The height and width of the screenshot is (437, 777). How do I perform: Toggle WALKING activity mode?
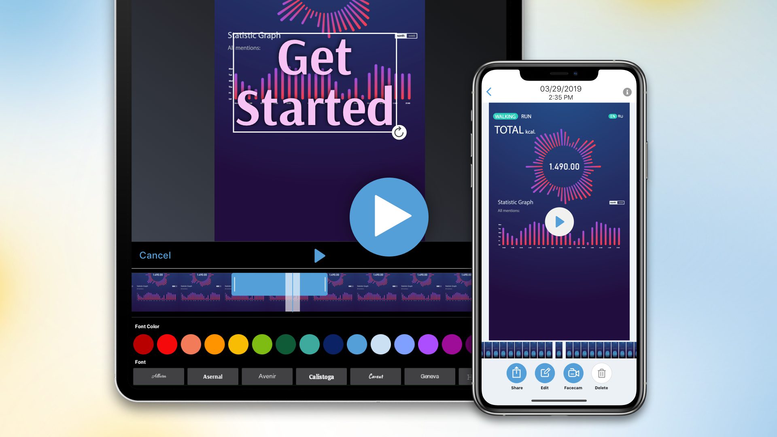(x=505, y=116)
